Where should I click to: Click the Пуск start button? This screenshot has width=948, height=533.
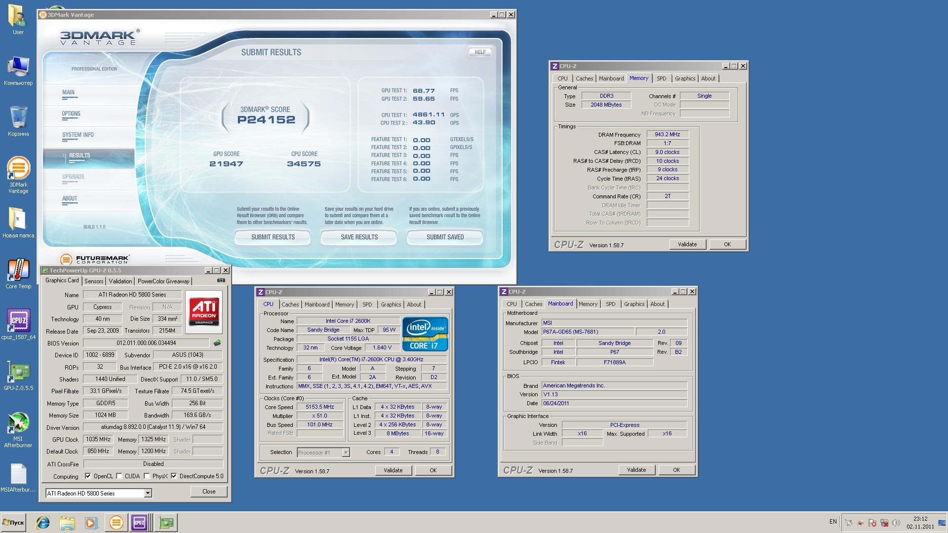[13, 523]
